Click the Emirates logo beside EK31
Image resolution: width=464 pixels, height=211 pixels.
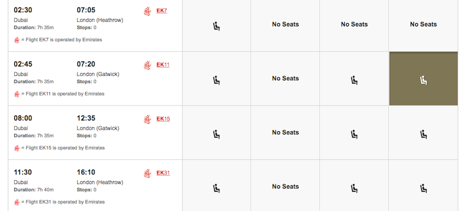147,174
